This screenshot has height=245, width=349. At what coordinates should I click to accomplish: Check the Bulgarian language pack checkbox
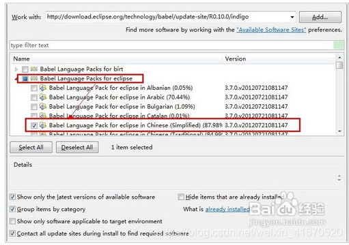[x=34, y=107]
